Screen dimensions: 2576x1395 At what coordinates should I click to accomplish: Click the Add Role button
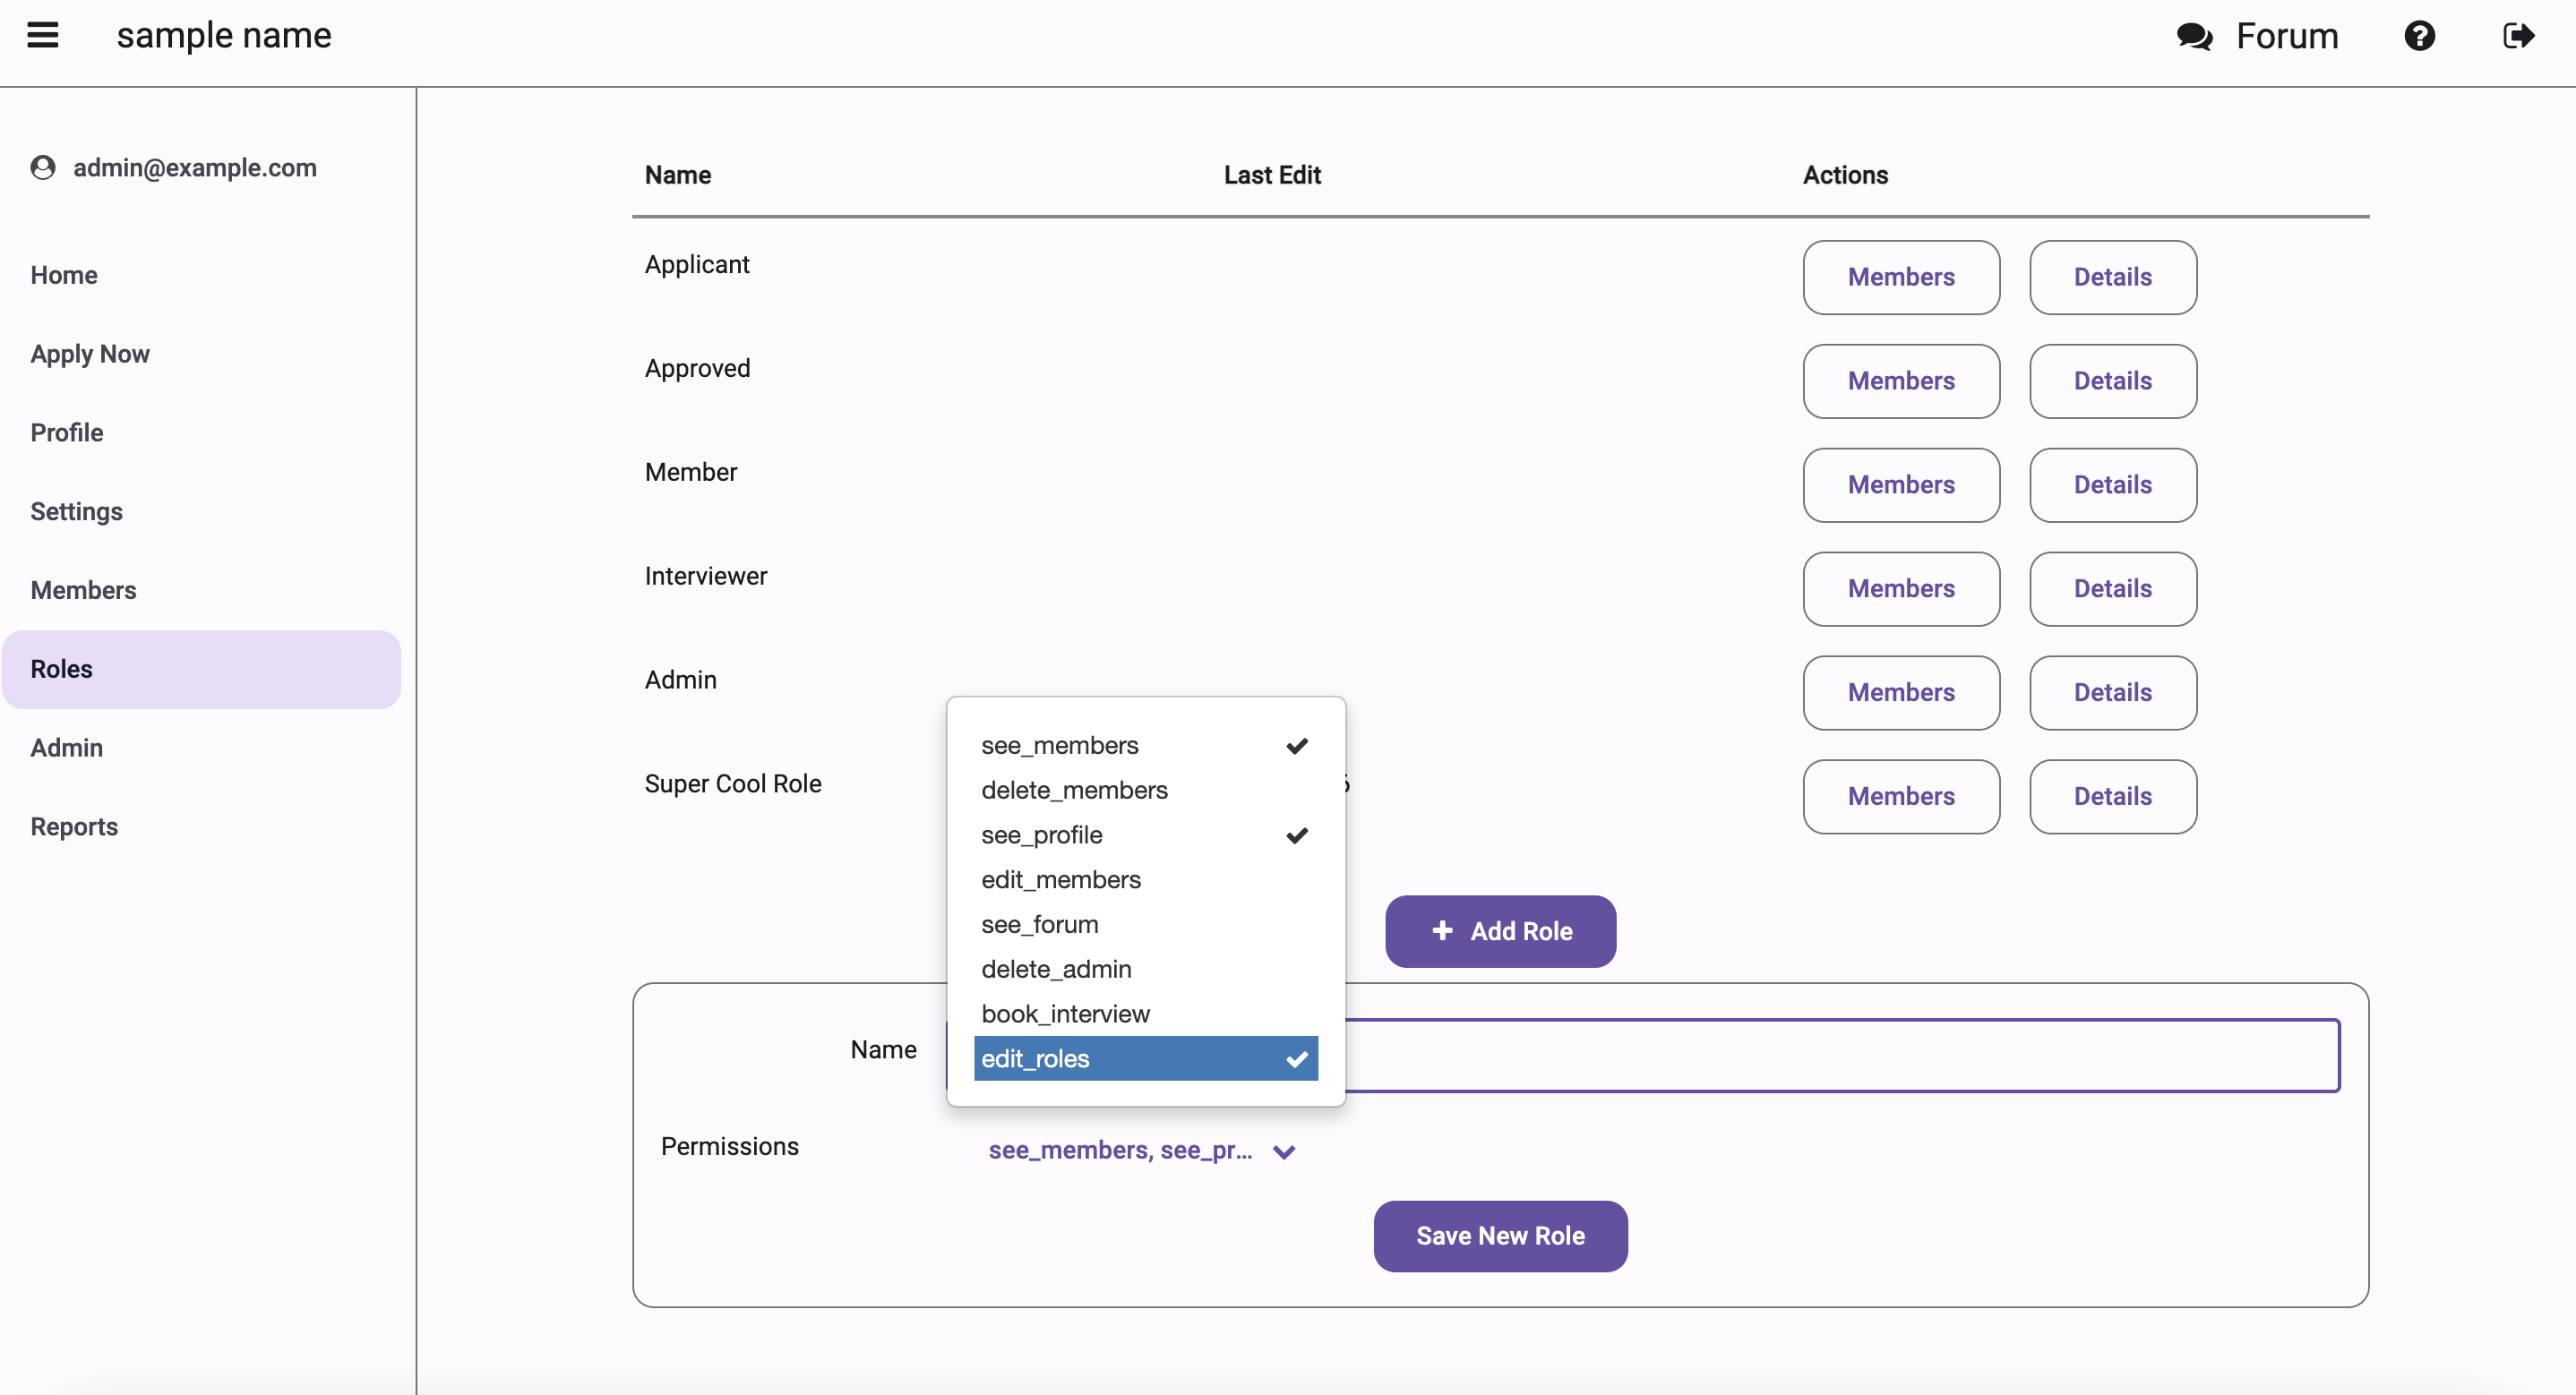coord(1500,931)
